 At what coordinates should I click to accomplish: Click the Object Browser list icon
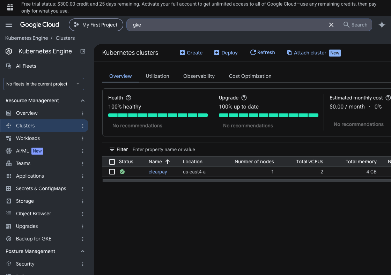pos(9,214)
